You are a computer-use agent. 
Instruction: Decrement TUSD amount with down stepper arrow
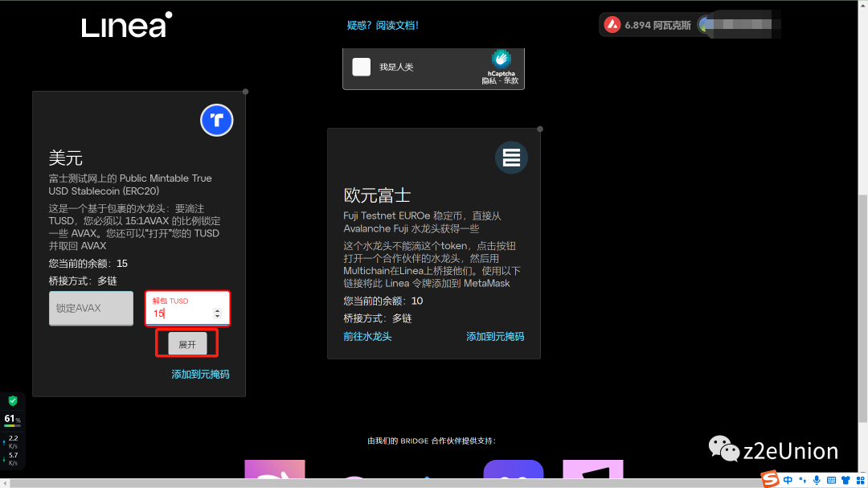click(x=216, y=316)
